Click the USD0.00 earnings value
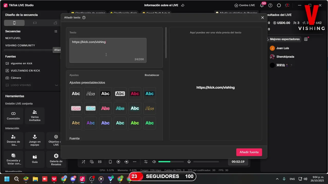The height and width of the screenshot is (184, 328). pyautogui.click(x=282, y=23)
